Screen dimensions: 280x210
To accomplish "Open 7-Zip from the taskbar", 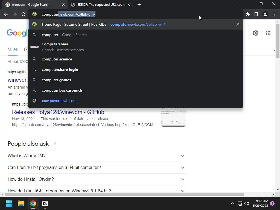I will [45, 203].
